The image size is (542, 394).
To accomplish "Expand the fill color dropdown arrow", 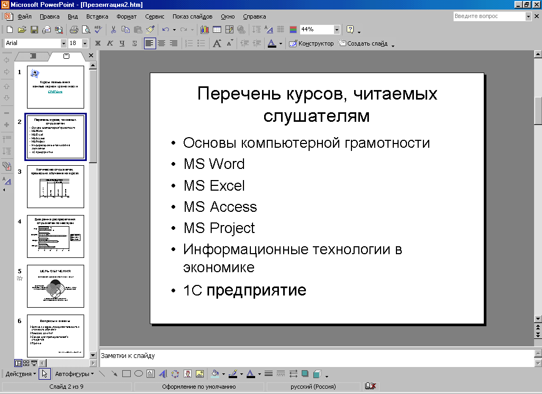I will pyautogui.click(x=224, y=374).
